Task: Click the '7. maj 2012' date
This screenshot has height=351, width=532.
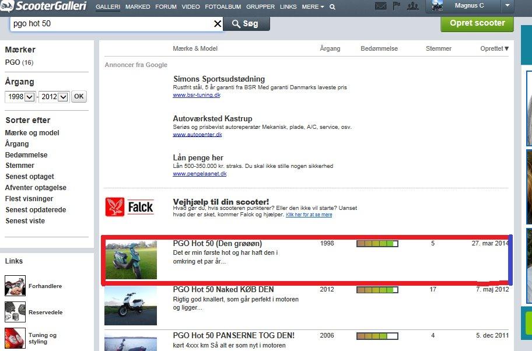Action: point(492,289)
